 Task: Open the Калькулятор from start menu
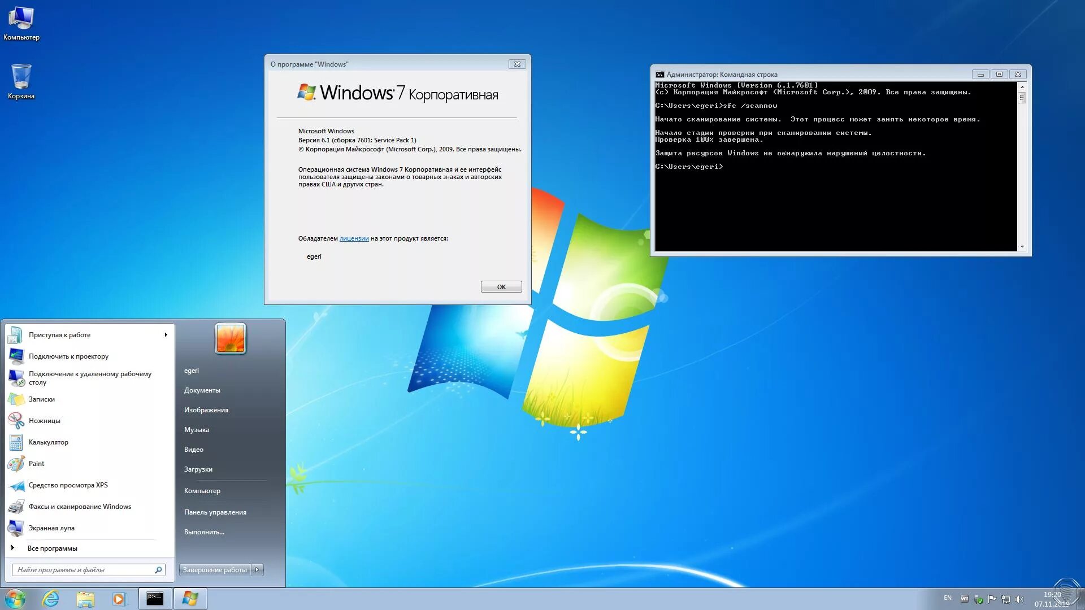[x=48, y=442]
